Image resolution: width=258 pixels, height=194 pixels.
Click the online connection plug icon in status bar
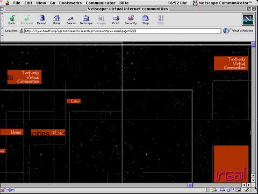click(x=11, y=190)
